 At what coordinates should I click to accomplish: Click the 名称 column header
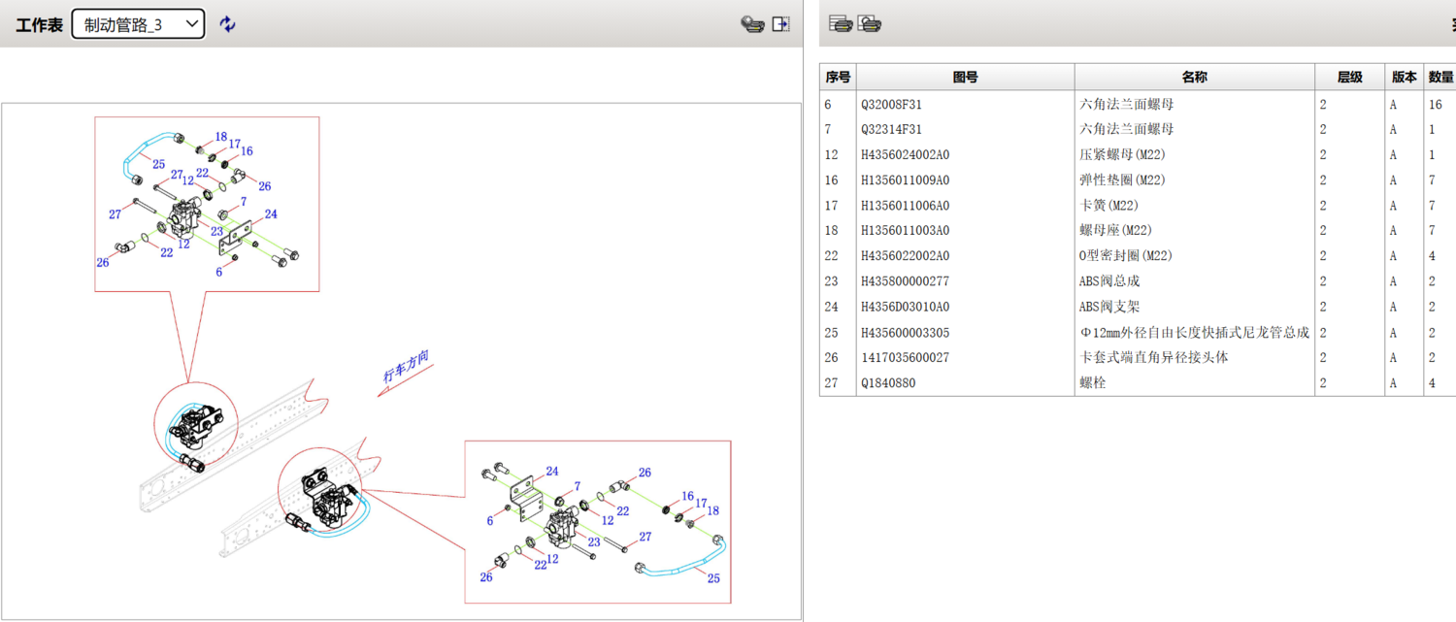point(1194,78)
